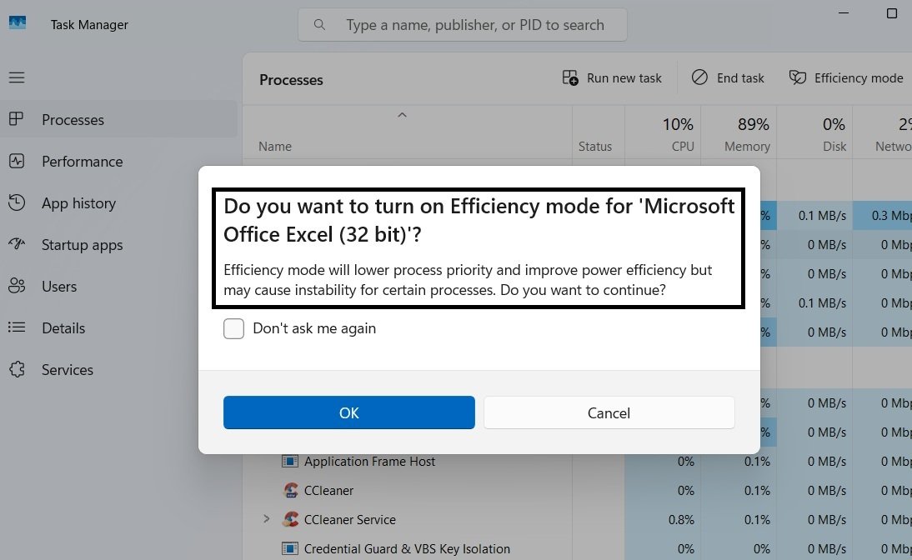Maximize the Task Manager window
Image resolution: width=912 pixels, height=560 pixels.
(892, 12)
